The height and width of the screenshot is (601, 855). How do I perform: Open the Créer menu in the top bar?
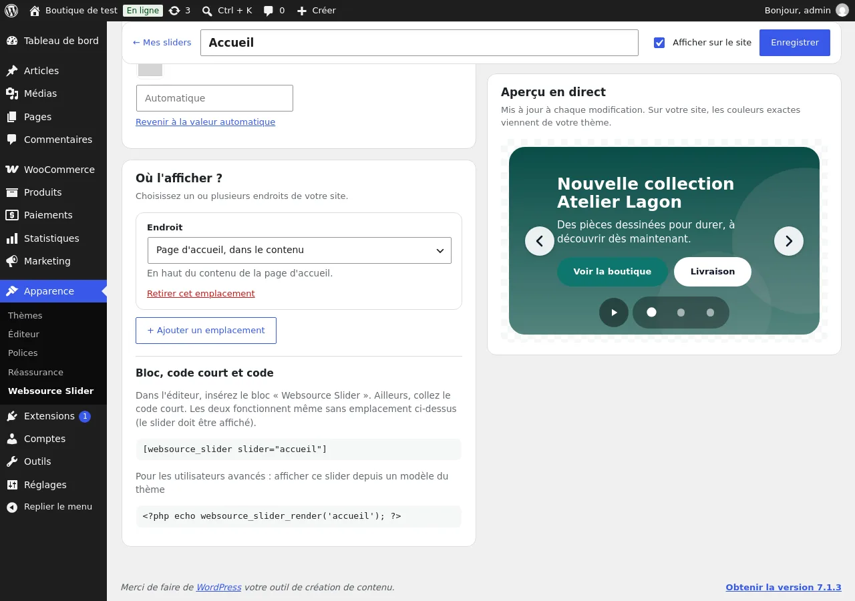[x=316, y=11]
